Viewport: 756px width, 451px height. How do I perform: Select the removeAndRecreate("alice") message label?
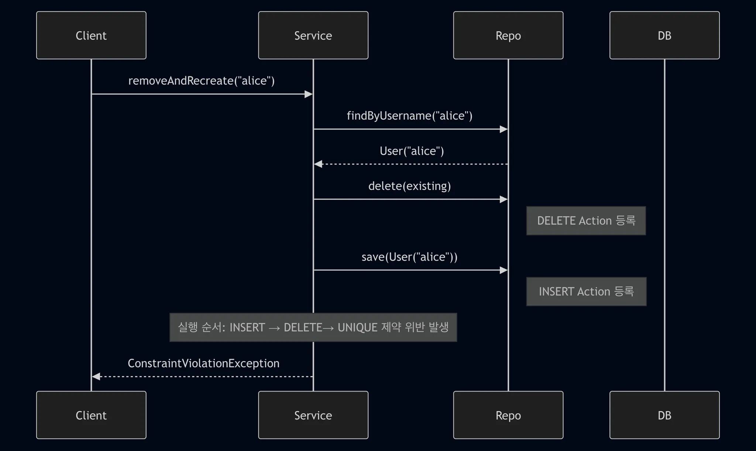tap(201, 81)
